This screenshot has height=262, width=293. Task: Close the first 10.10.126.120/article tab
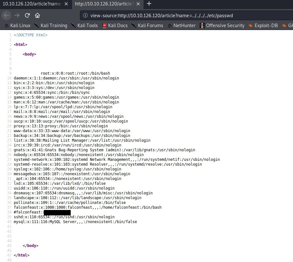pos(66,4)
